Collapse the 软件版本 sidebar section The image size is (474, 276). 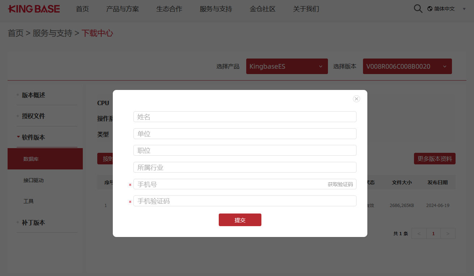point(34,137)
